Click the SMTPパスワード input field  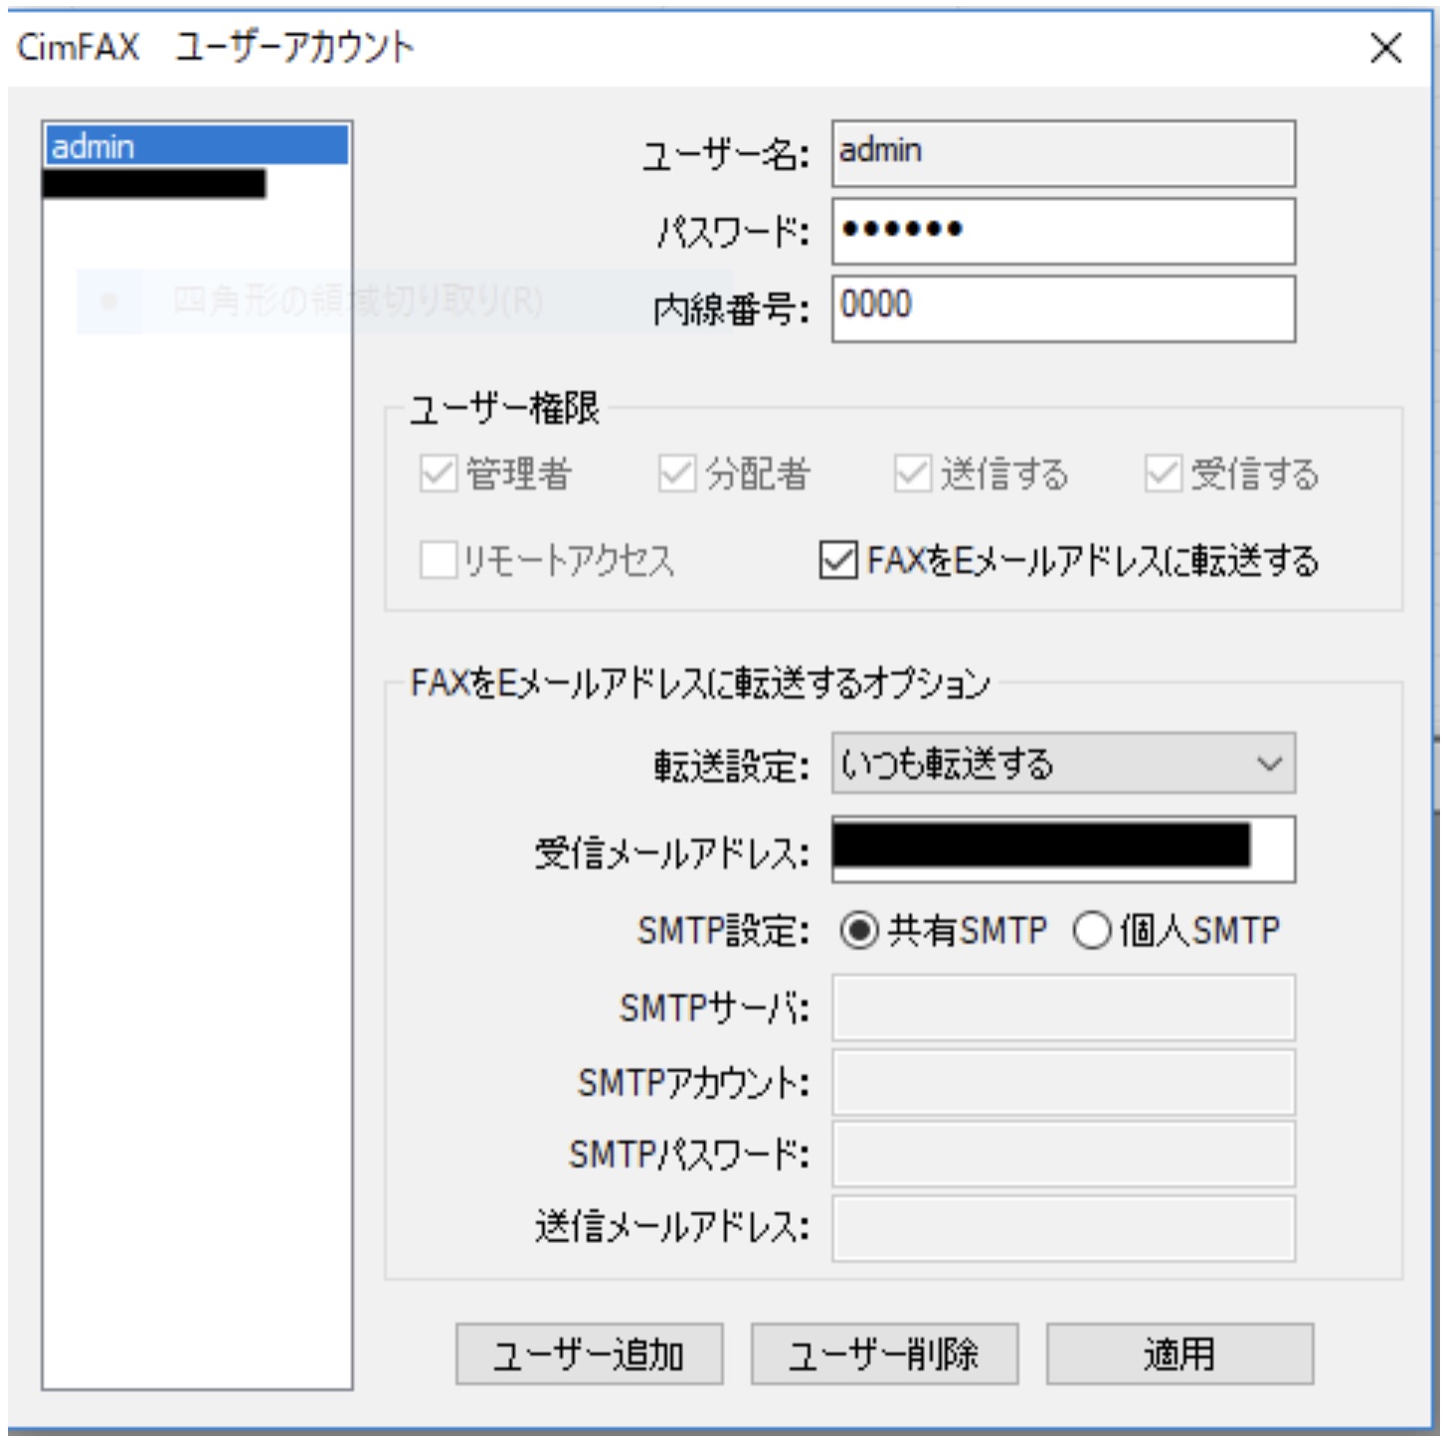(1063, 1154)
